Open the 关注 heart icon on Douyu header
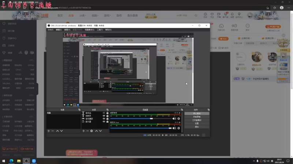The width and height of the screenshot is (293, 164). (x=212, y=15)
